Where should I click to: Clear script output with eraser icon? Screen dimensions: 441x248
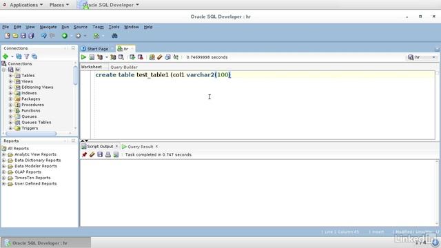pyautogui.click(x=92, y=154)
